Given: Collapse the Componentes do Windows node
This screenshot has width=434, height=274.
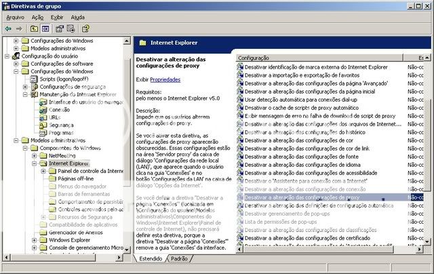Looking at the screenshot, I should [25, 149].
